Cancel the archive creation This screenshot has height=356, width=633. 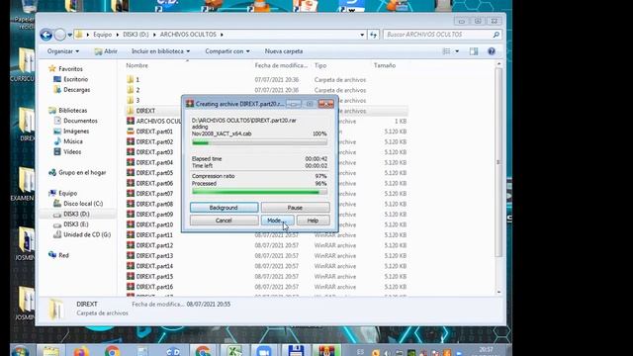click(224, 221)
